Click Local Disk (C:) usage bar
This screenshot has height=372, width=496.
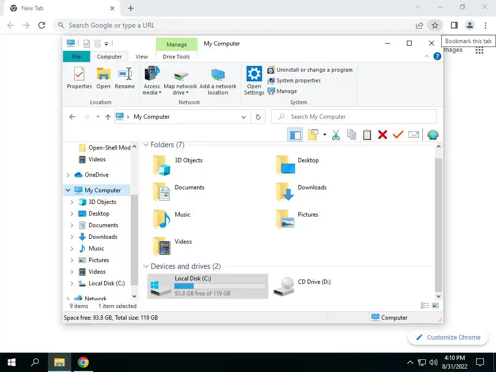pos(220,286)
